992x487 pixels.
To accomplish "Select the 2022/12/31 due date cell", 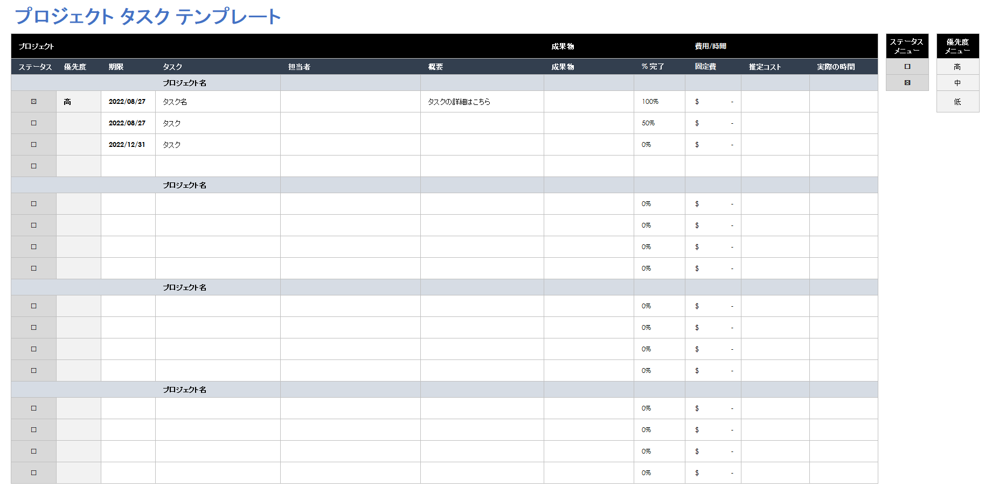I will [128, 145].
